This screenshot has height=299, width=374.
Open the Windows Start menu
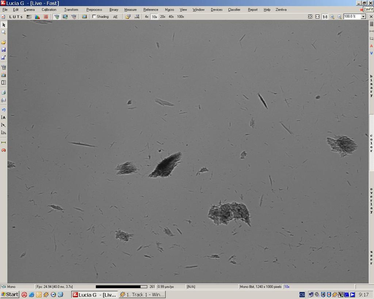[10, 295]
